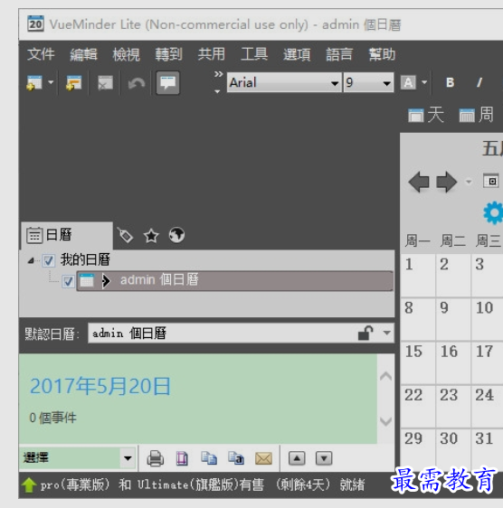Select the 日曆 tab

pos(66,235)
